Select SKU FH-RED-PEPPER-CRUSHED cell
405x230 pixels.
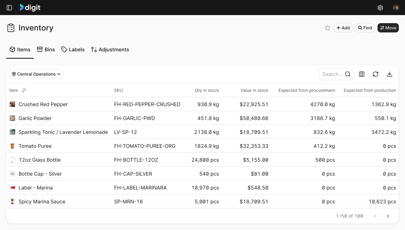pos(147,104)
